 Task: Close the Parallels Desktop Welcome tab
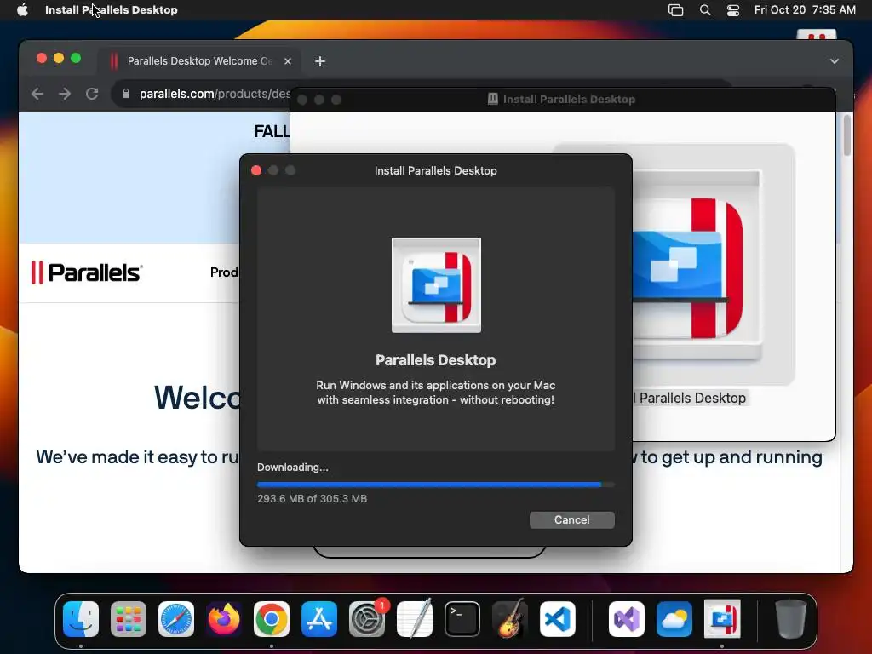[x=288, y=61]
